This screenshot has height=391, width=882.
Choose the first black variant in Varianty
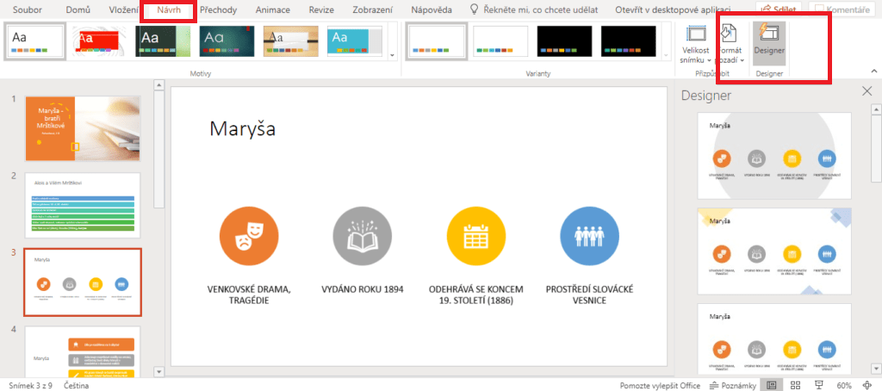pos(564,40)
